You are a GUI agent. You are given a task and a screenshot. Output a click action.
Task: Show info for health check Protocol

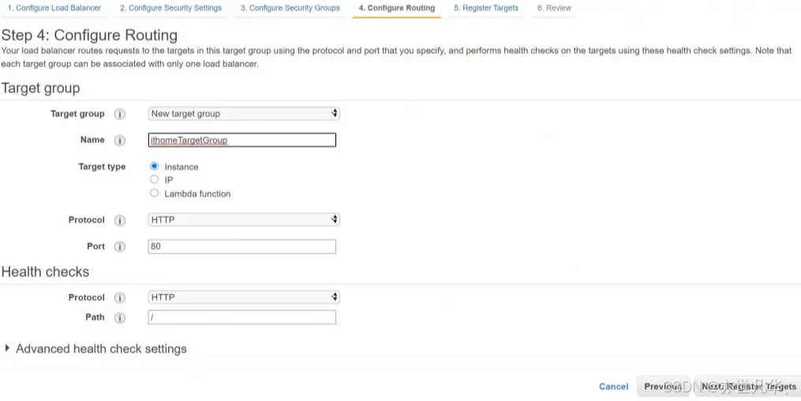click(119, 298)
